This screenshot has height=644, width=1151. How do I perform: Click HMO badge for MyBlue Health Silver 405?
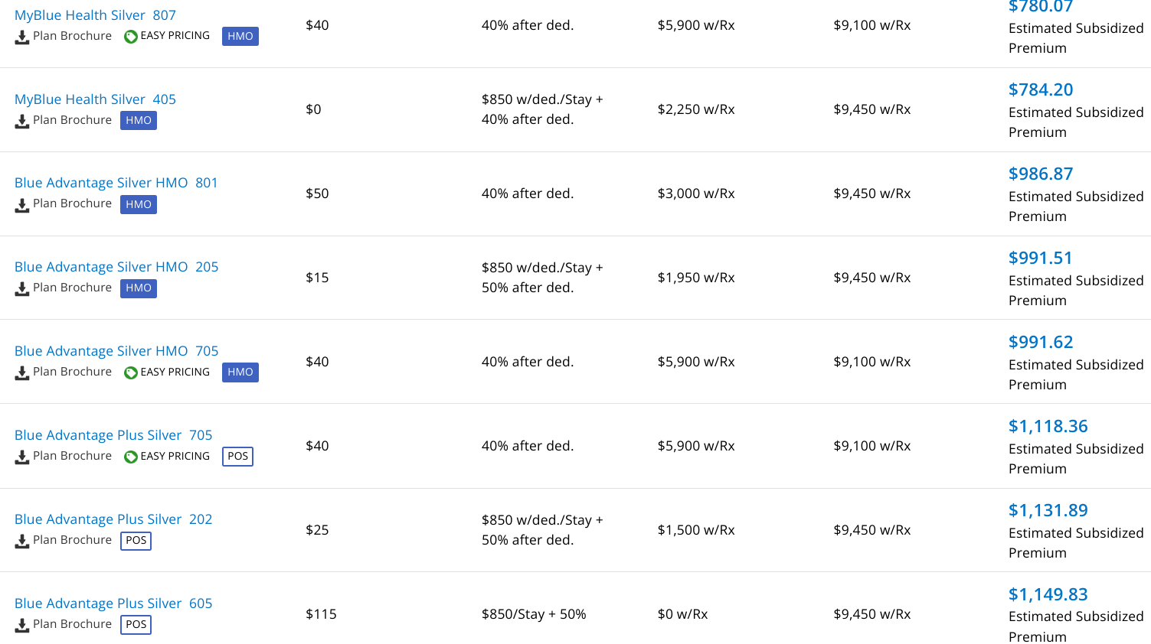coord(139,120)
